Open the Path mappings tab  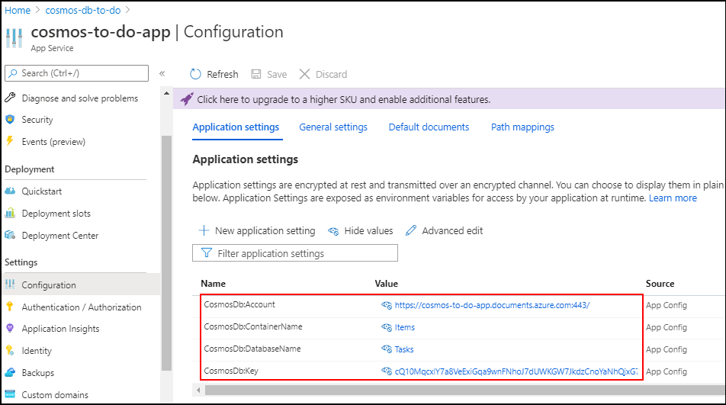(x=522, y=127)
